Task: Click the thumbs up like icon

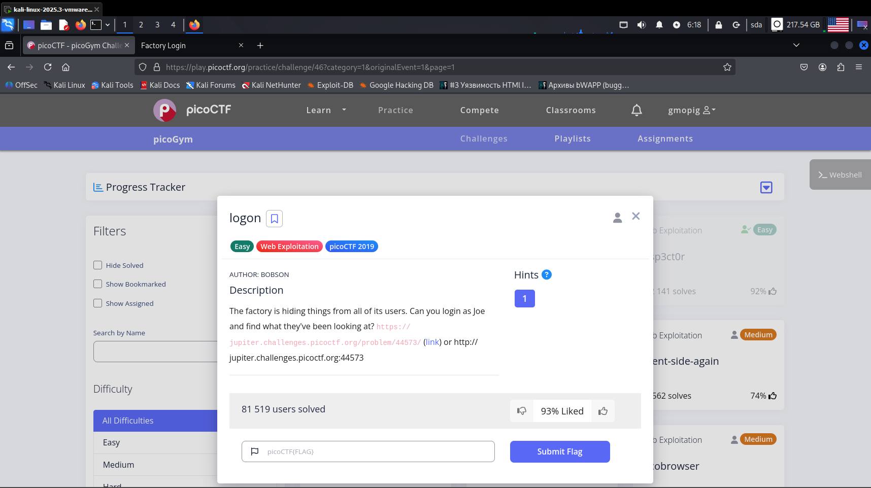Action: tap(602, 411)
